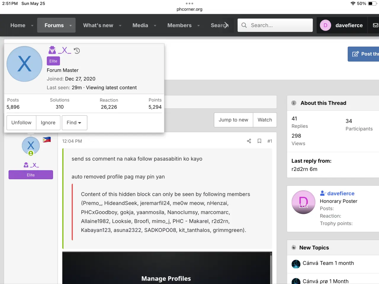The width and height of the screenshot is (379, 284).
Task: Click the three-dot menu above the address bar
Action: click(189, 4)
